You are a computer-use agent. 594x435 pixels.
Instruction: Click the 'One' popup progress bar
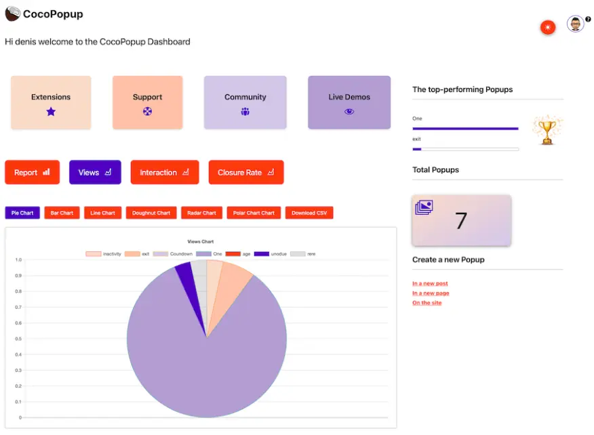tap(465, 128)
